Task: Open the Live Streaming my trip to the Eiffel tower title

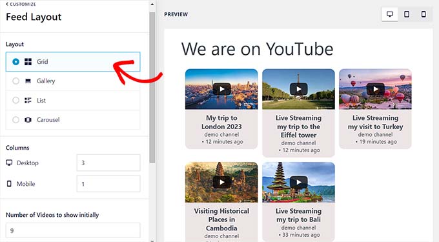Action: coord(298,126)
